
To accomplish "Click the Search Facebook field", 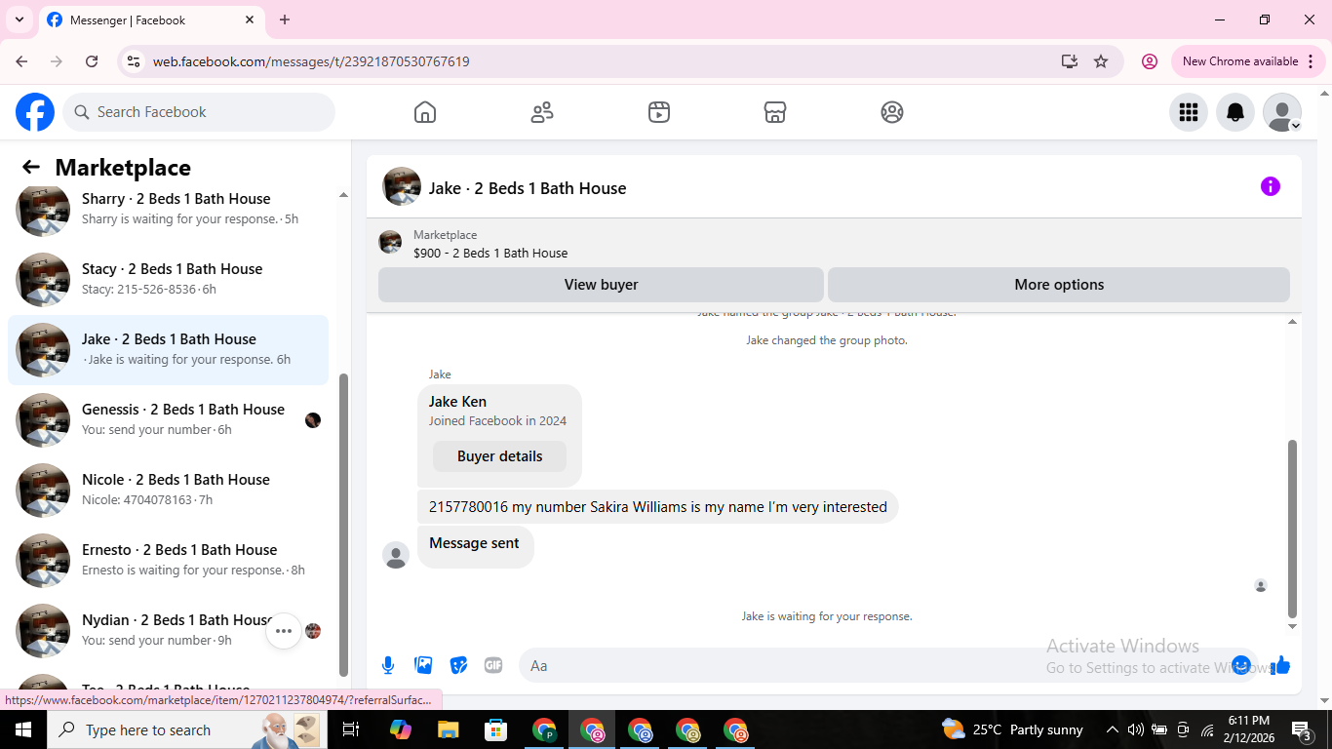I will tap(199, 112).
